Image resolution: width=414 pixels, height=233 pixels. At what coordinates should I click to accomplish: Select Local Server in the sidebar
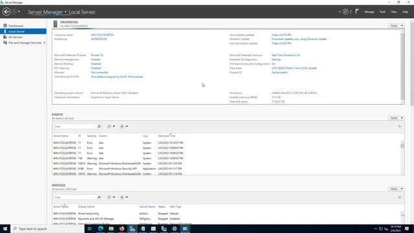coord(16,32)
